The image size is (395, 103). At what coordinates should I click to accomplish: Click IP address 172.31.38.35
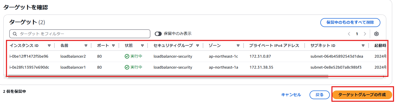pyautogui.click(x=261, y=67)
